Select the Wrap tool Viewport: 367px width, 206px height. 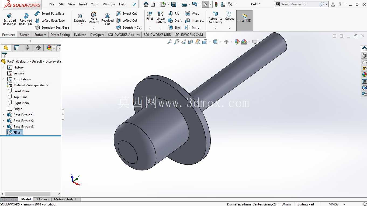(x=192, y=13)
